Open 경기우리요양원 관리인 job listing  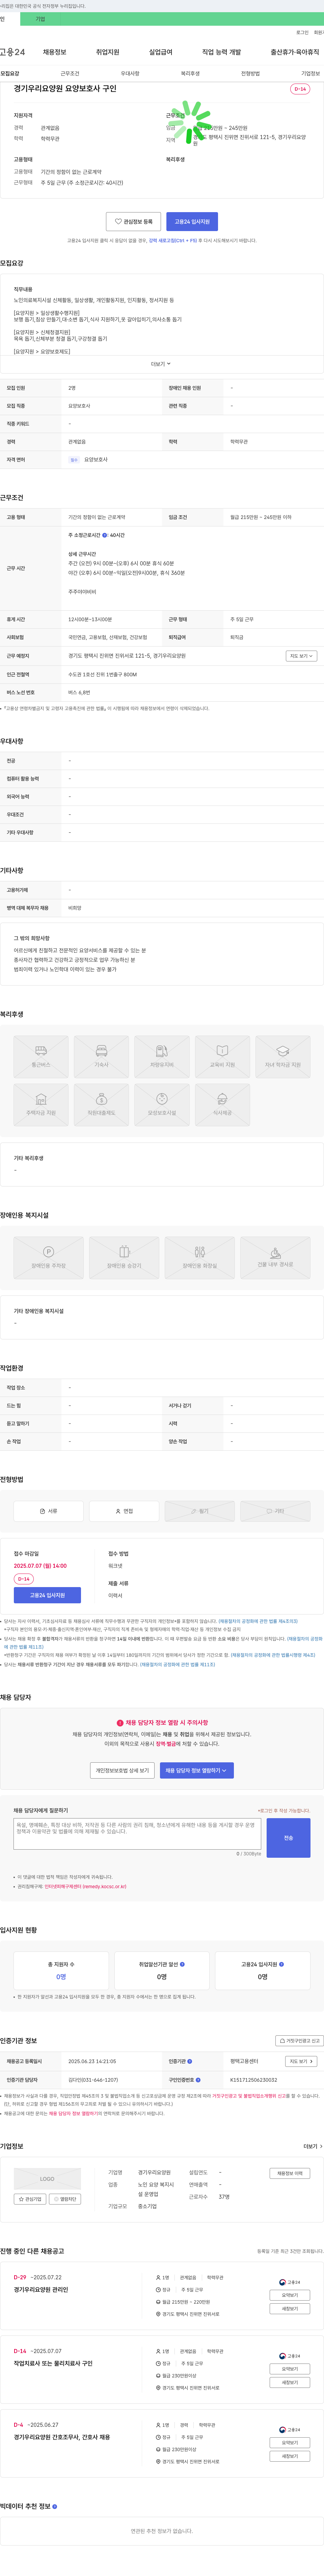pos(41,2289)
